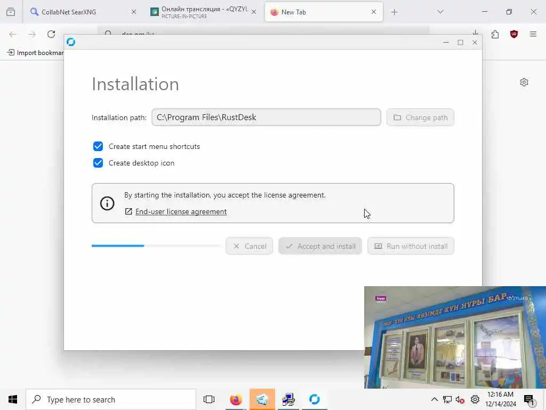Click the Cancel button in installer
Screen dimensions: 546x410
[249, 246]
